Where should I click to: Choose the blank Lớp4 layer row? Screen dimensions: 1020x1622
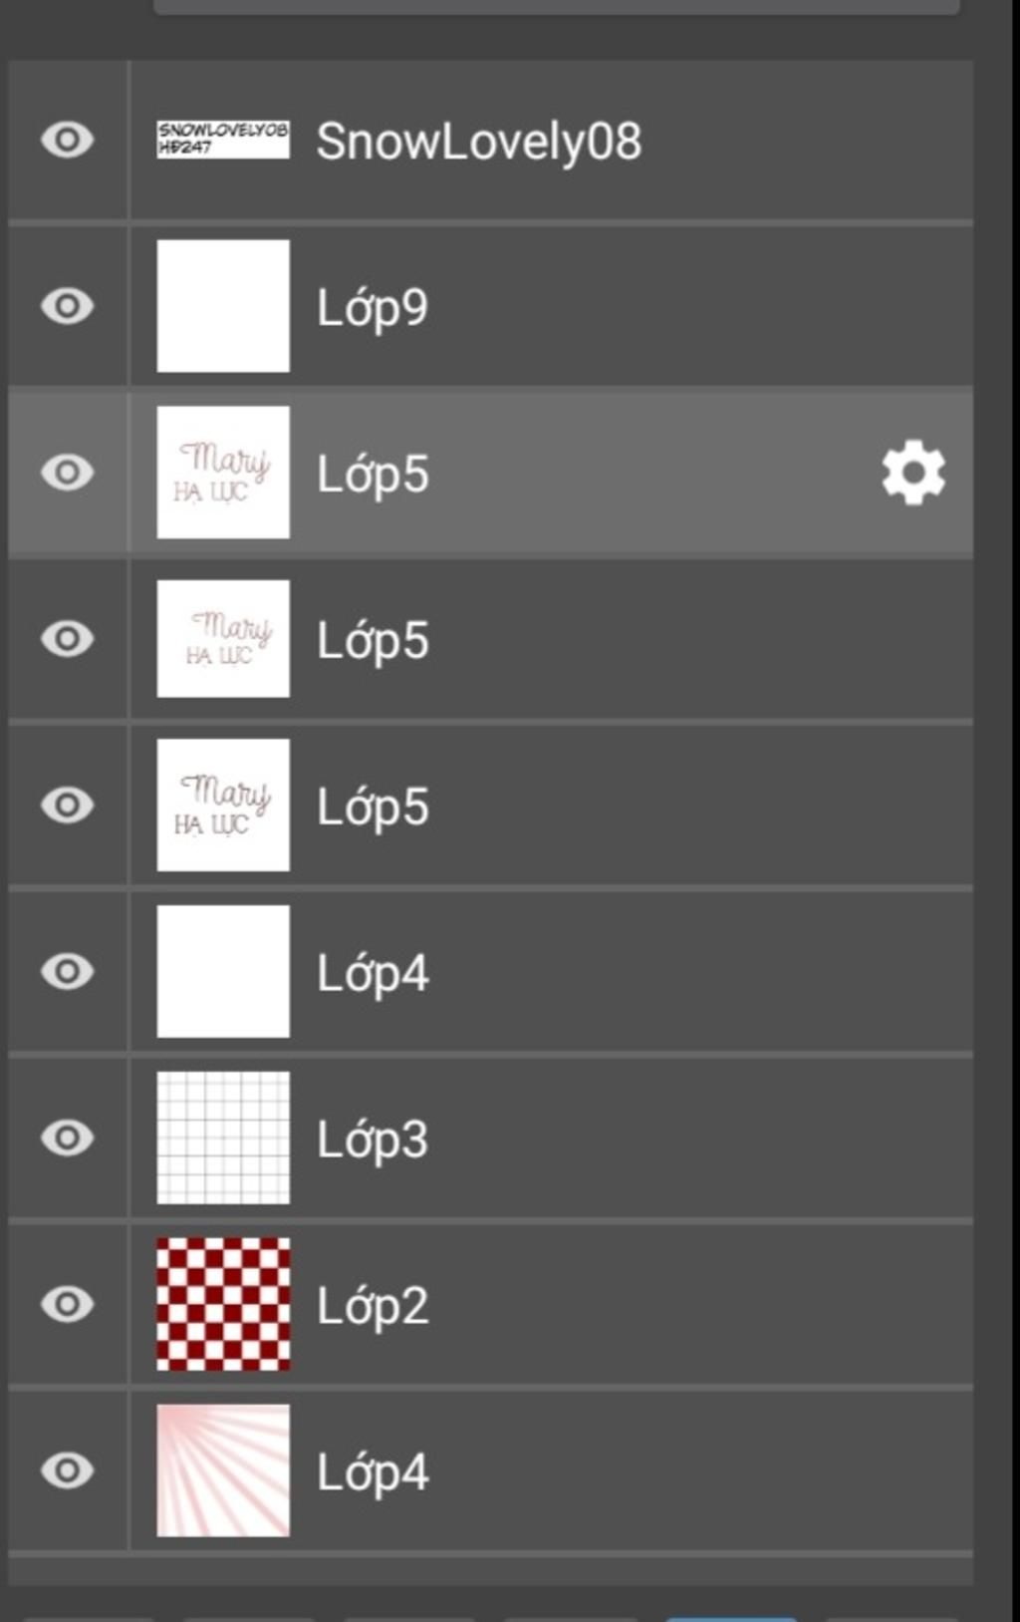point(490,971)
